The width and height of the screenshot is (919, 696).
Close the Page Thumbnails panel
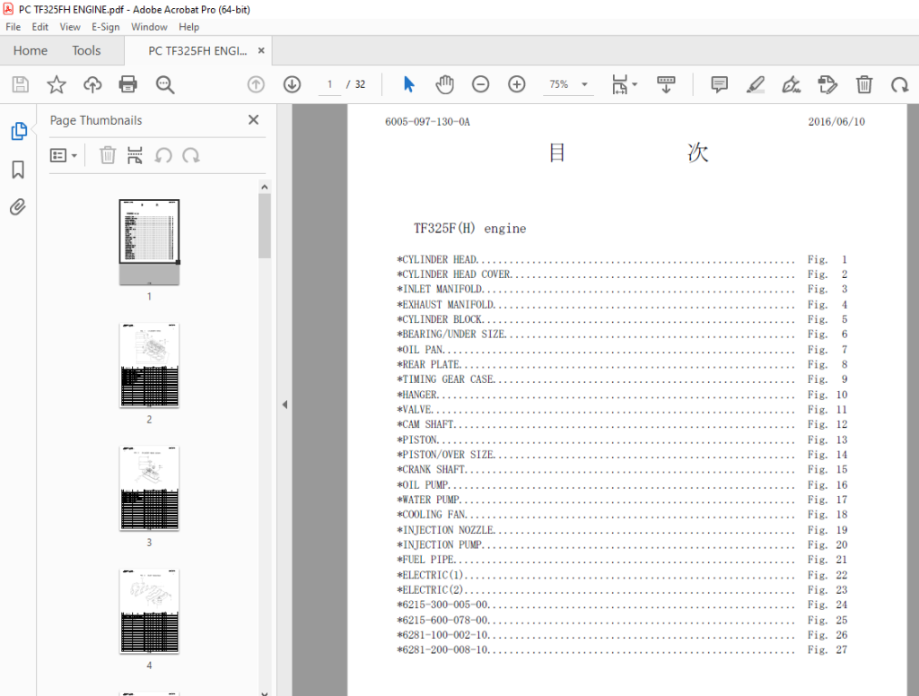point(253,119)
